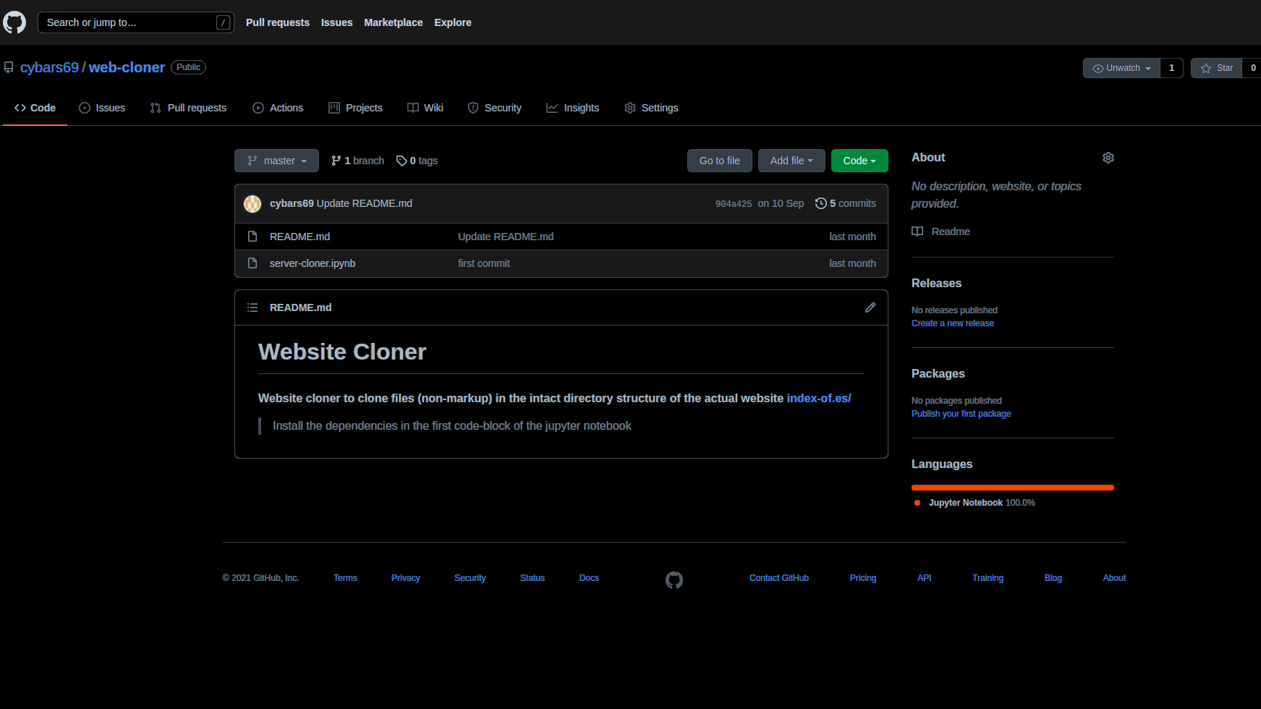This screenshot has height=709, width=1261.
Task: Open footer Docs link
Action: (x=589, y=578)
